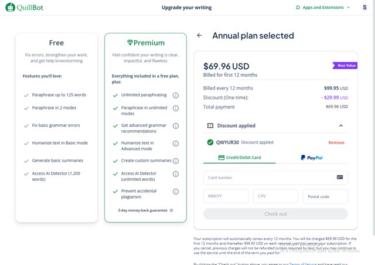
Task: Open the user profile avatar menu
Action: coord(364,8)
